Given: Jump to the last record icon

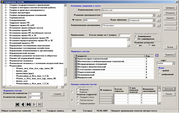Looking at the screenshot, I should click(40, 104).
